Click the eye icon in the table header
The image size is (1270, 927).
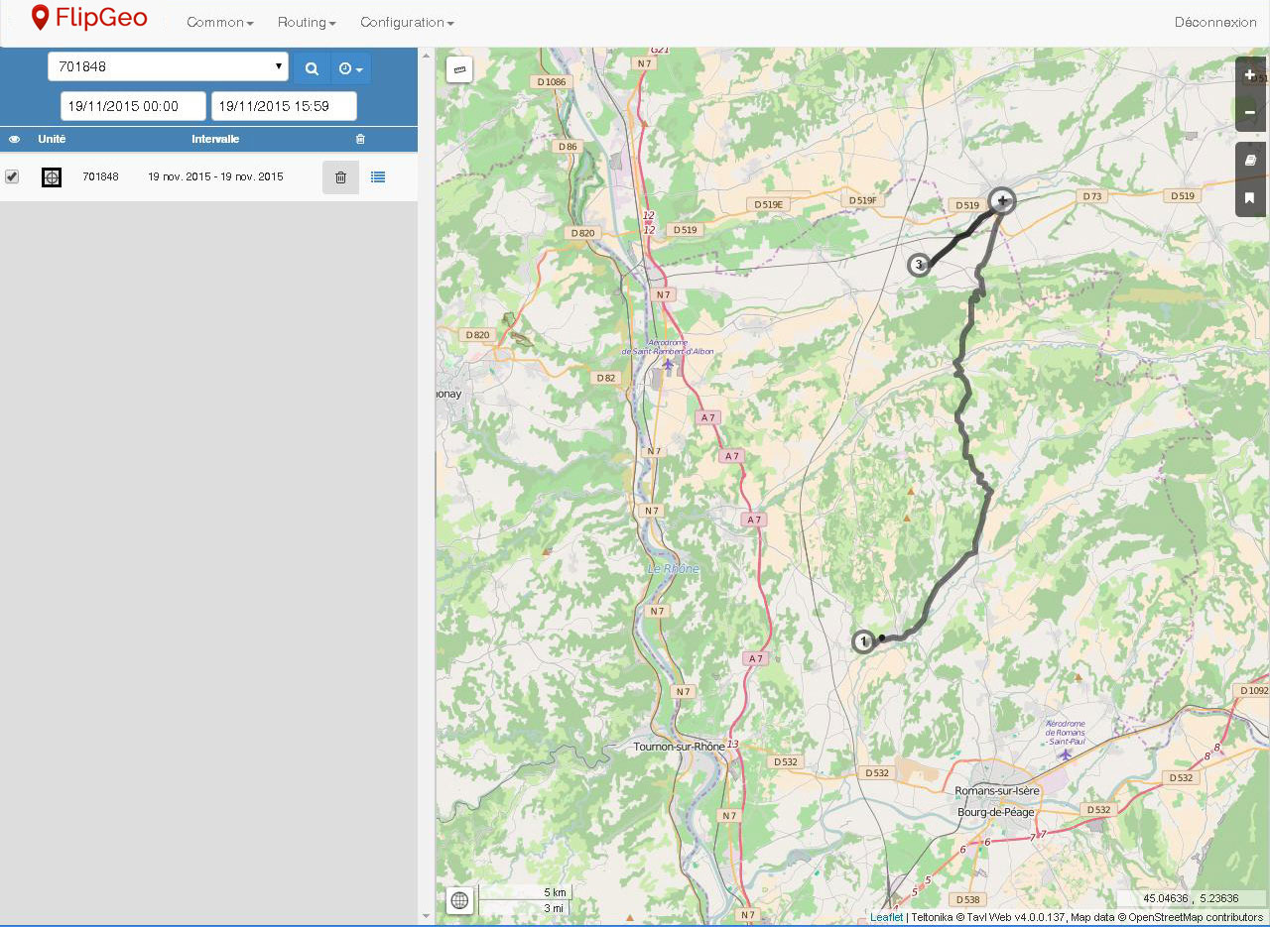pos(14,140)
